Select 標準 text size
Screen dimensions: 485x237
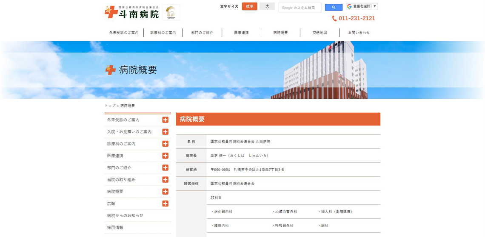(x=250, y=6)
